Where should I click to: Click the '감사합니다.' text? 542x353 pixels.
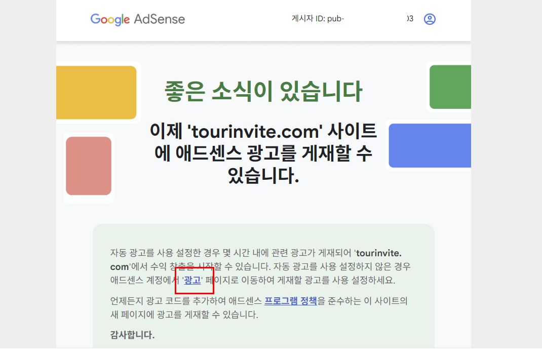(132, 335)
